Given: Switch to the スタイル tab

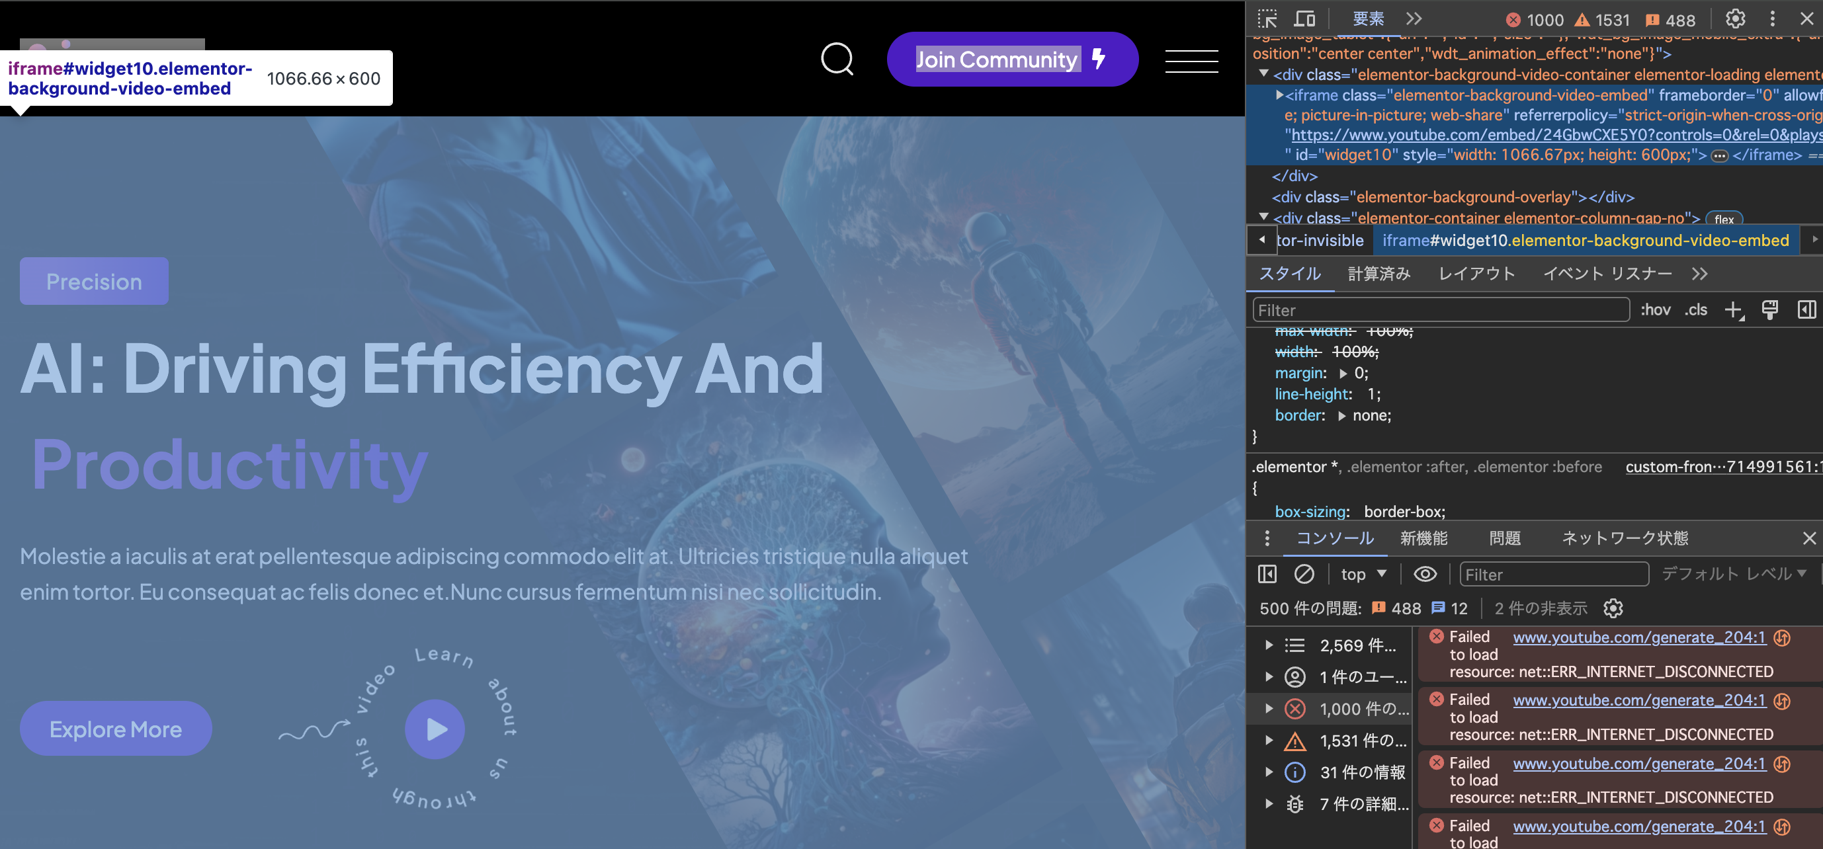Looking at the screenshot, I should (1290, 274).
